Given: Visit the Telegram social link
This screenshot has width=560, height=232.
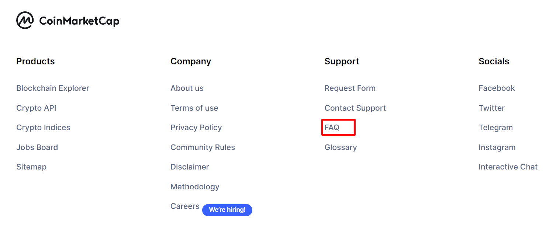Looking at the screenshot, I should [495, 128].
